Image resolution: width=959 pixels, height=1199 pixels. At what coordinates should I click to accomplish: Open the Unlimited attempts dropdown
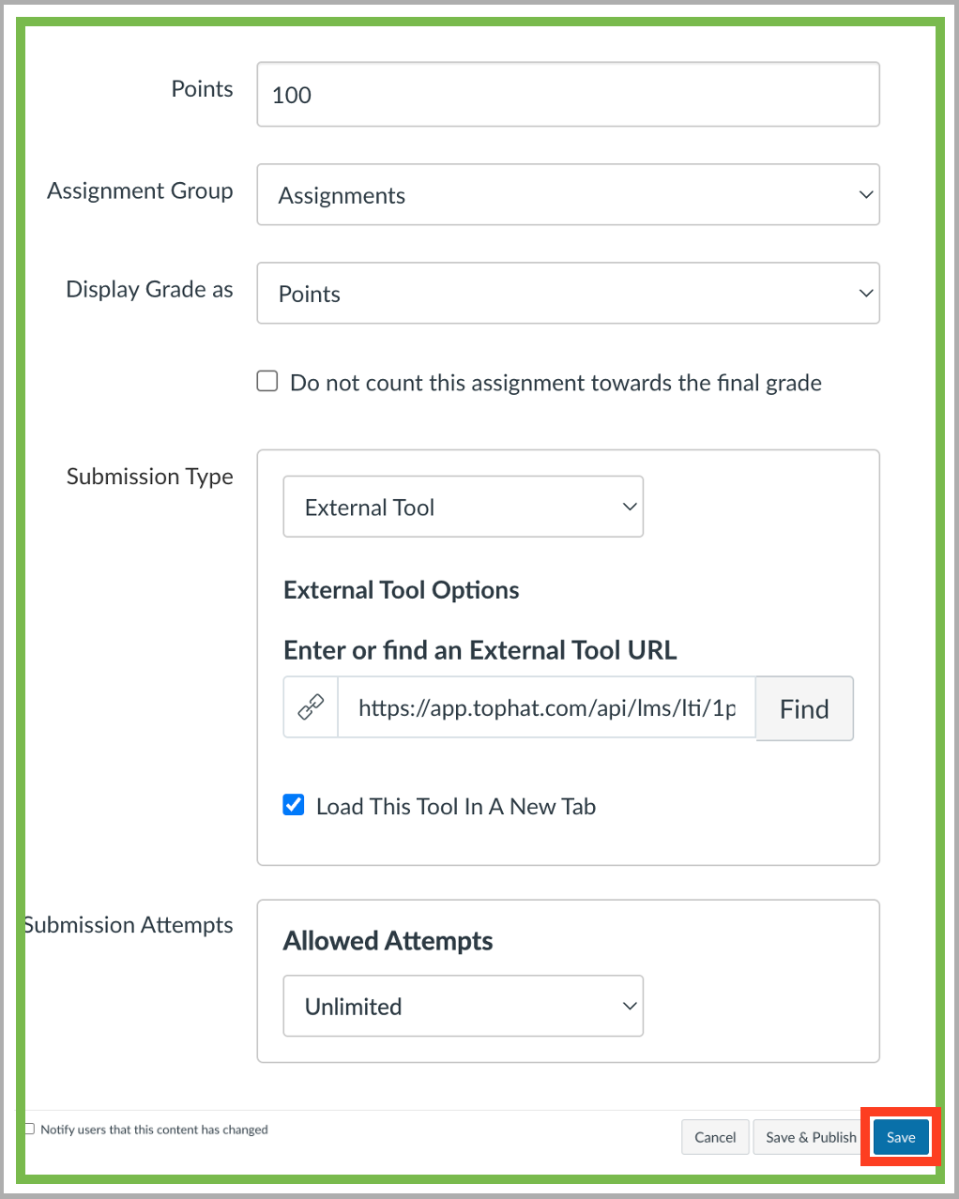click(x=463, y=1006)
